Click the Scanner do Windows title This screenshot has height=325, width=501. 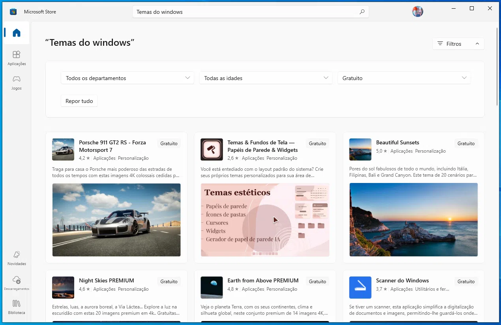point(402,280)
